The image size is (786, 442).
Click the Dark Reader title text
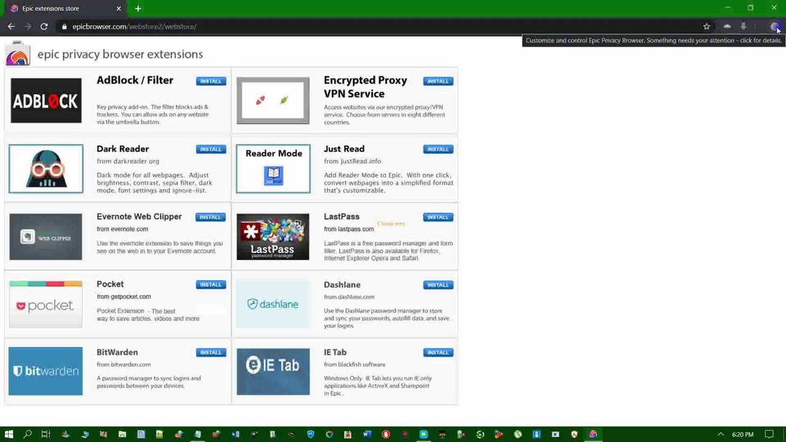point(123,149)
